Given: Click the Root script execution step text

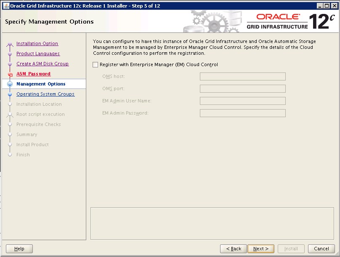Looking at the screenshot, I should (x=40, y=115).
